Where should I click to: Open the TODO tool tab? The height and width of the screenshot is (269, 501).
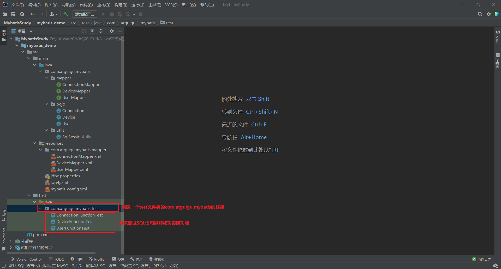(57, 259)
